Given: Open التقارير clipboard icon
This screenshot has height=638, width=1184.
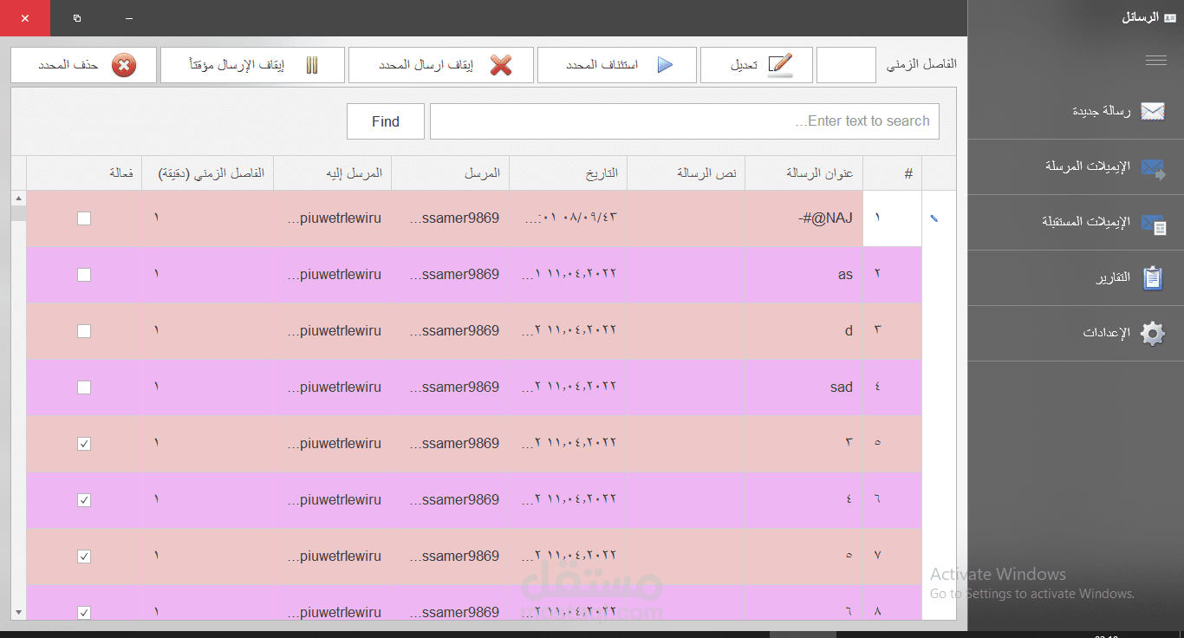Looking at the screenshot, I should tap(1153, 277).
